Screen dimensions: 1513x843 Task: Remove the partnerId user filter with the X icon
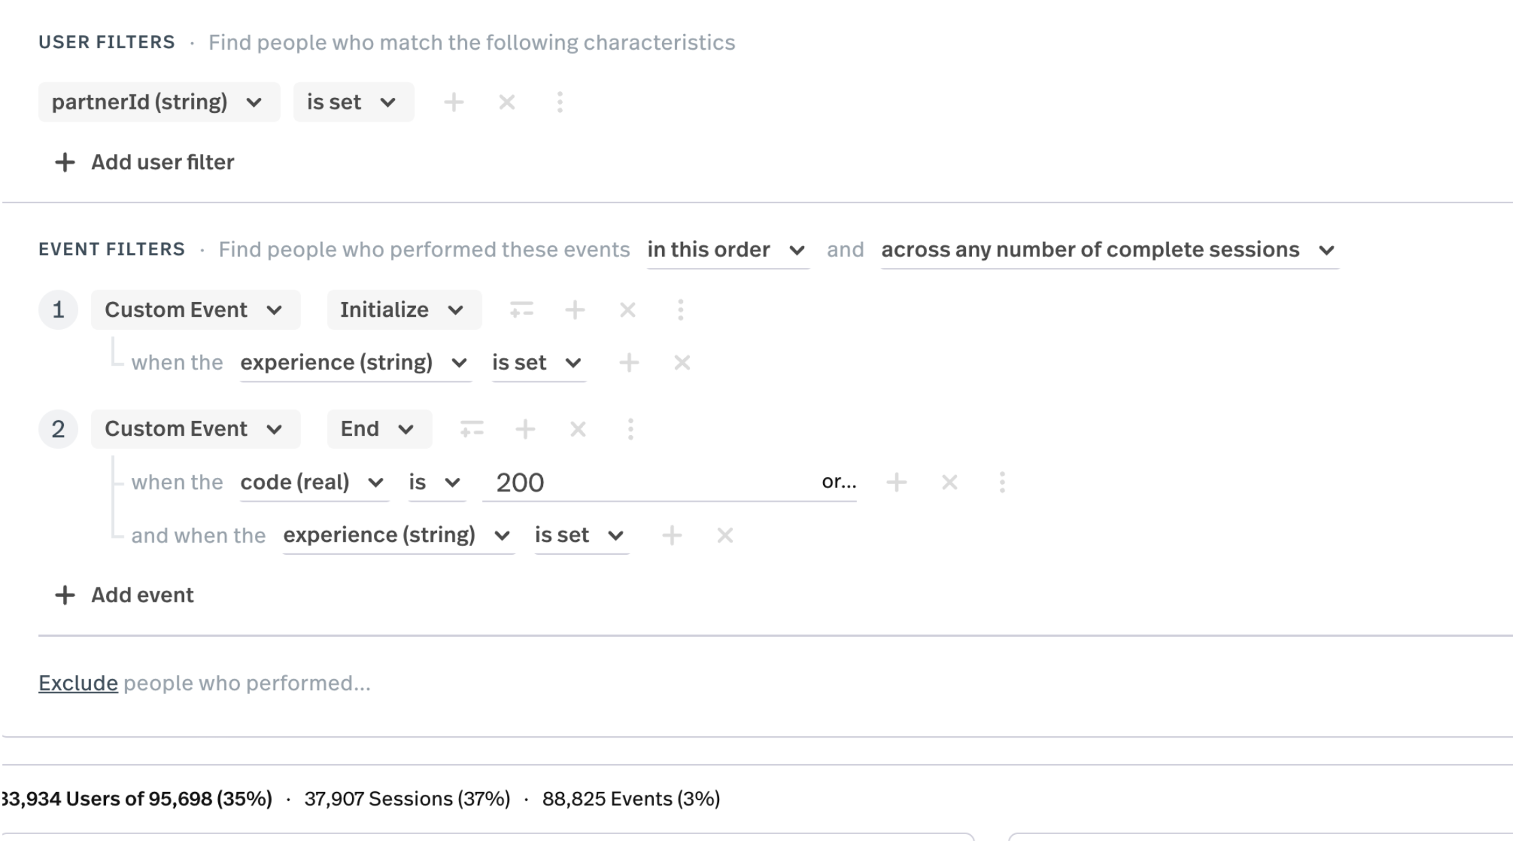pos(507,102)
